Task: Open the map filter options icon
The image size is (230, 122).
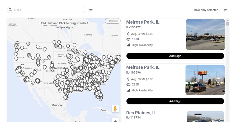Action: coord(91,10)
